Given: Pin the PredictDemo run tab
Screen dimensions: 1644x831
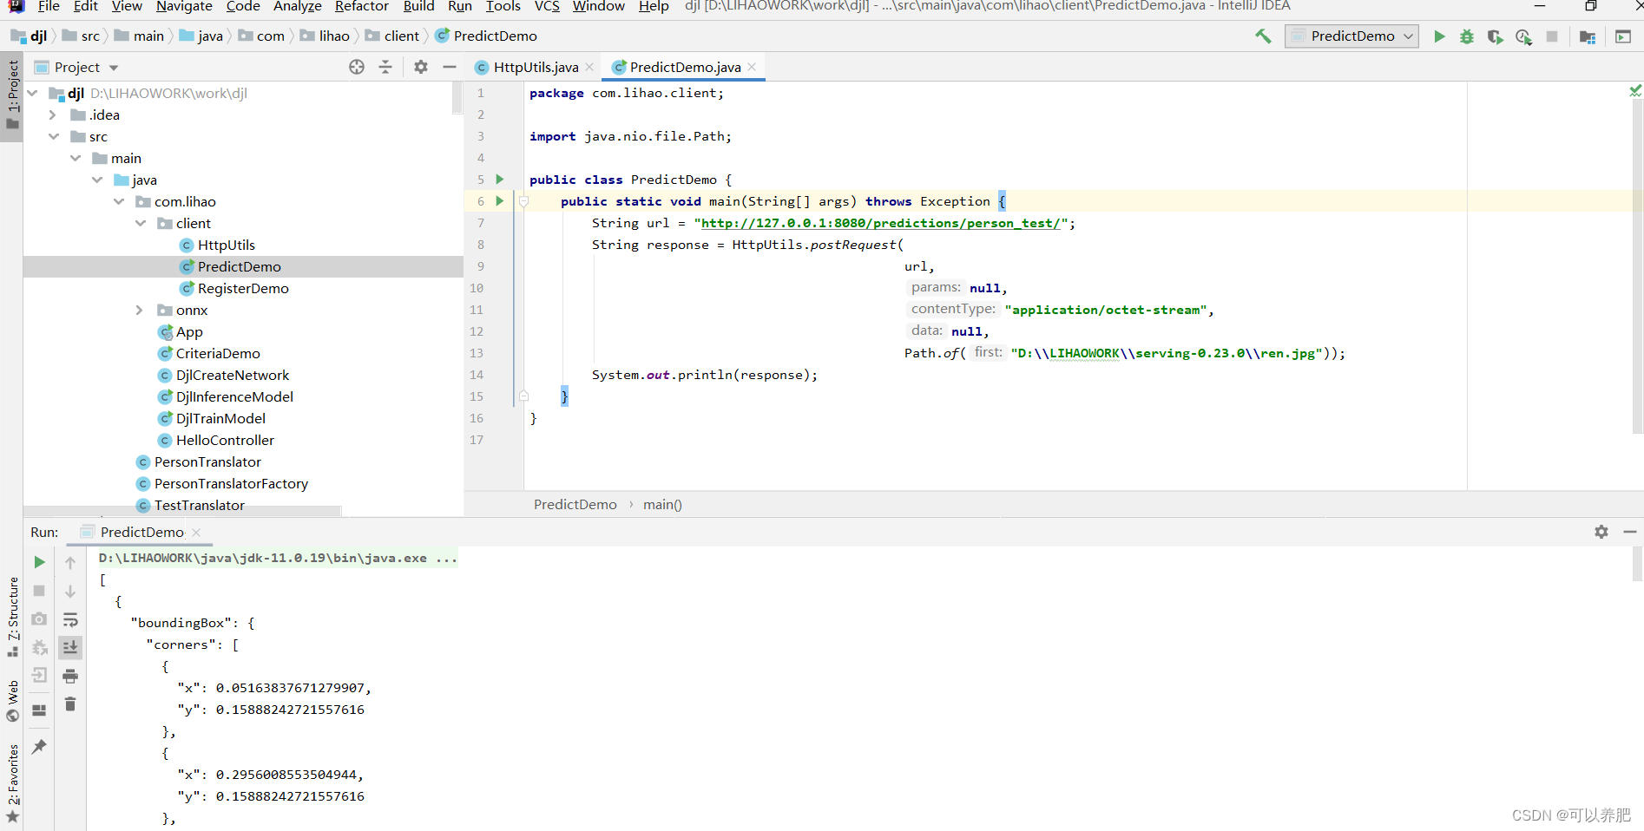Looking at the screenshot, I should coord(39,746).
